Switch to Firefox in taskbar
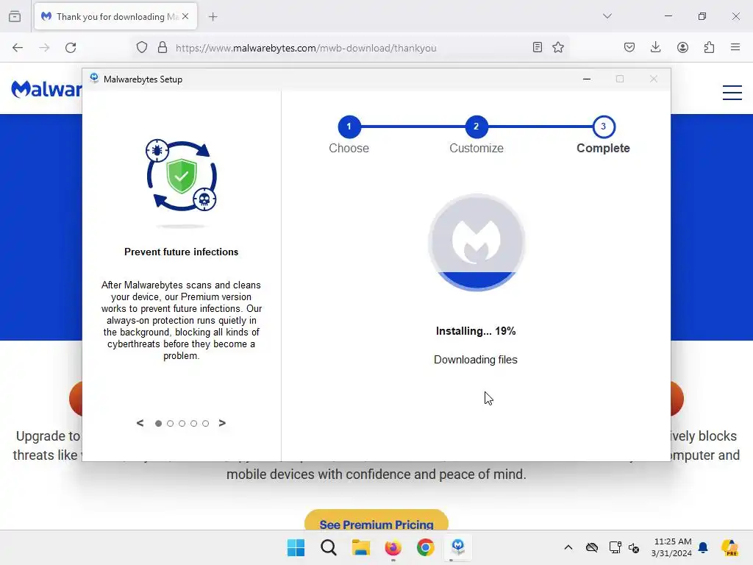The height and width of the screenshot is (565, 753). 393,547
